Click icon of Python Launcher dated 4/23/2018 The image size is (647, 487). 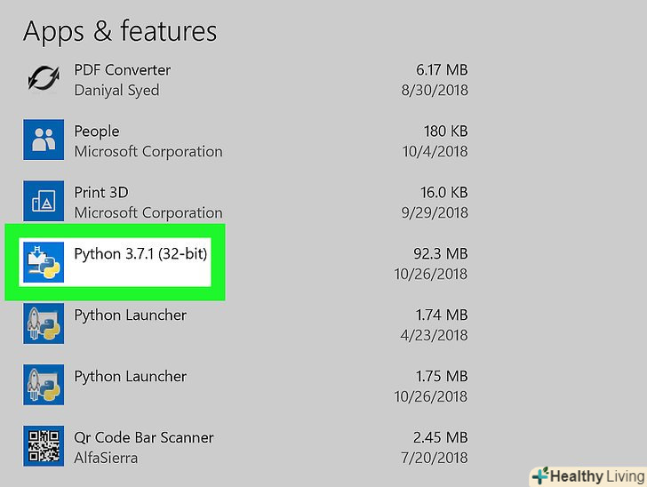(x=44, y=323)
